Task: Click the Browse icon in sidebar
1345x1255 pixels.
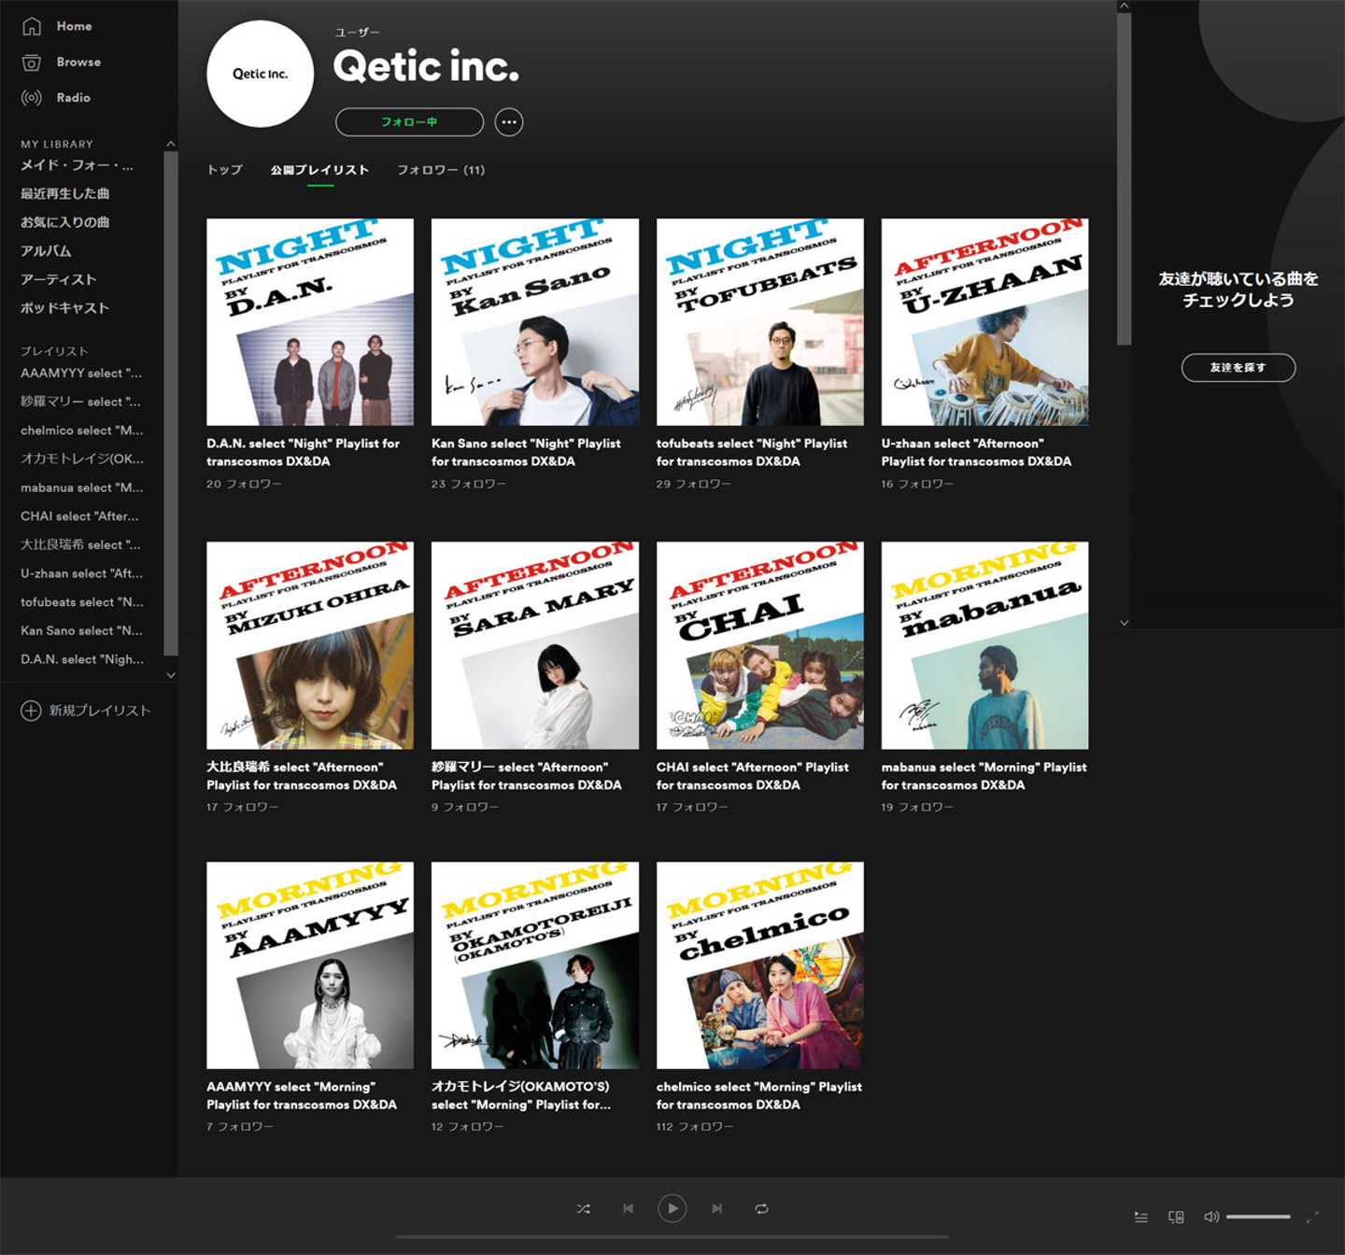Action: click(32, 62)
